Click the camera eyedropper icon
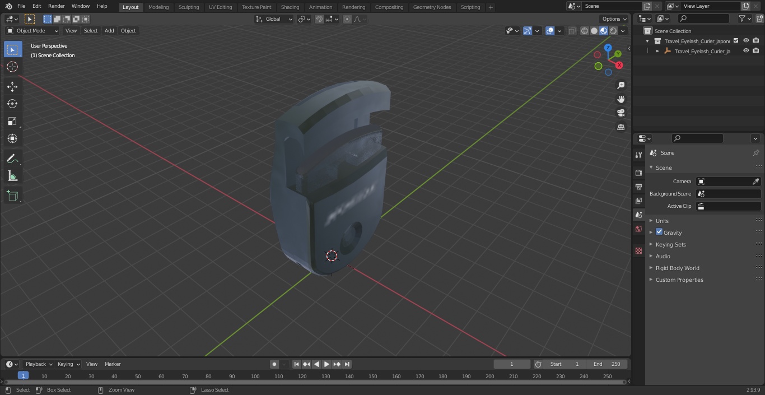 755,182
